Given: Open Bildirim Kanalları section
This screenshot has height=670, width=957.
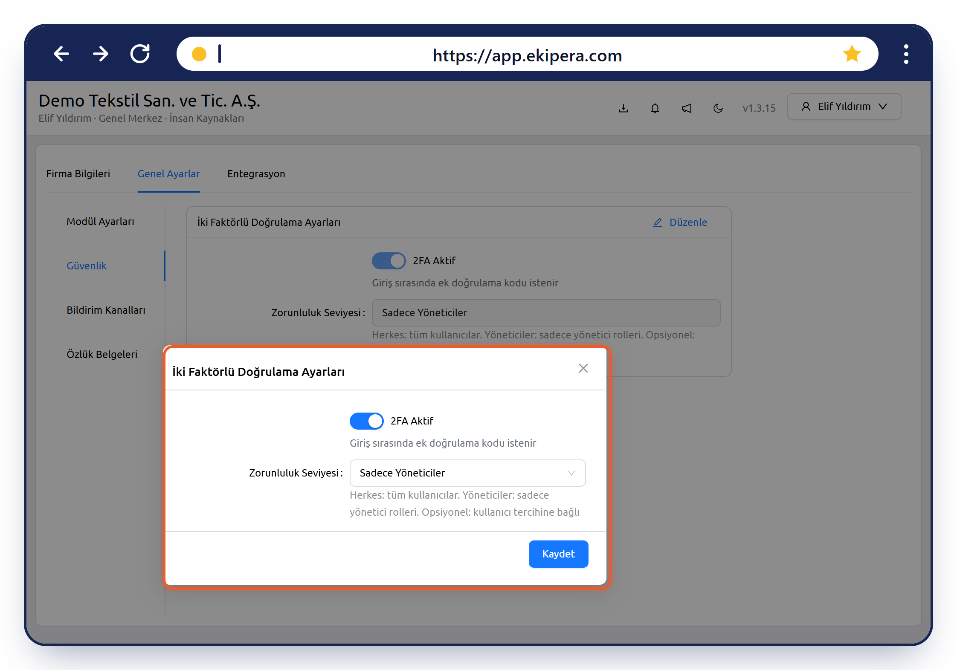Looking at the screenshot, I should coord(106,310).
